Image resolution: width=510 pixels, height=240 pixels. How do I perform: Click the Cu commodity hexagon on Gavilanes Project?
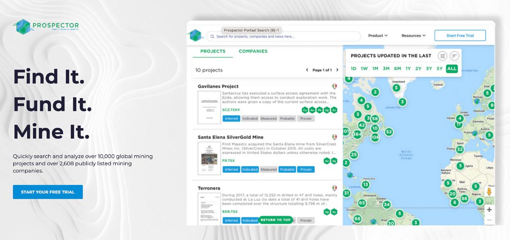click(305, 110)
